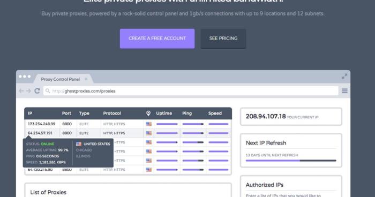Sort by the Ping column header

point(187,113)
